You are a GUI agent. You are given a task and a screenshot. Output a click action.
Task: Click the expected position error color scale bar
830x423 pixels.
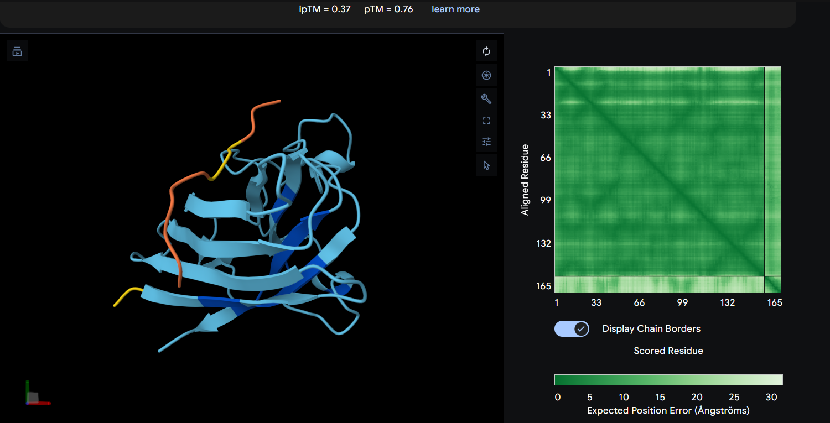click(668, 379)
